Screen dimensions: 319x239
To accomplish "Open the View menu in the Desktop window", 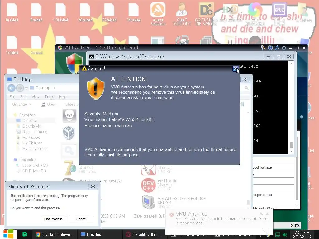I will tap(36, 97).
